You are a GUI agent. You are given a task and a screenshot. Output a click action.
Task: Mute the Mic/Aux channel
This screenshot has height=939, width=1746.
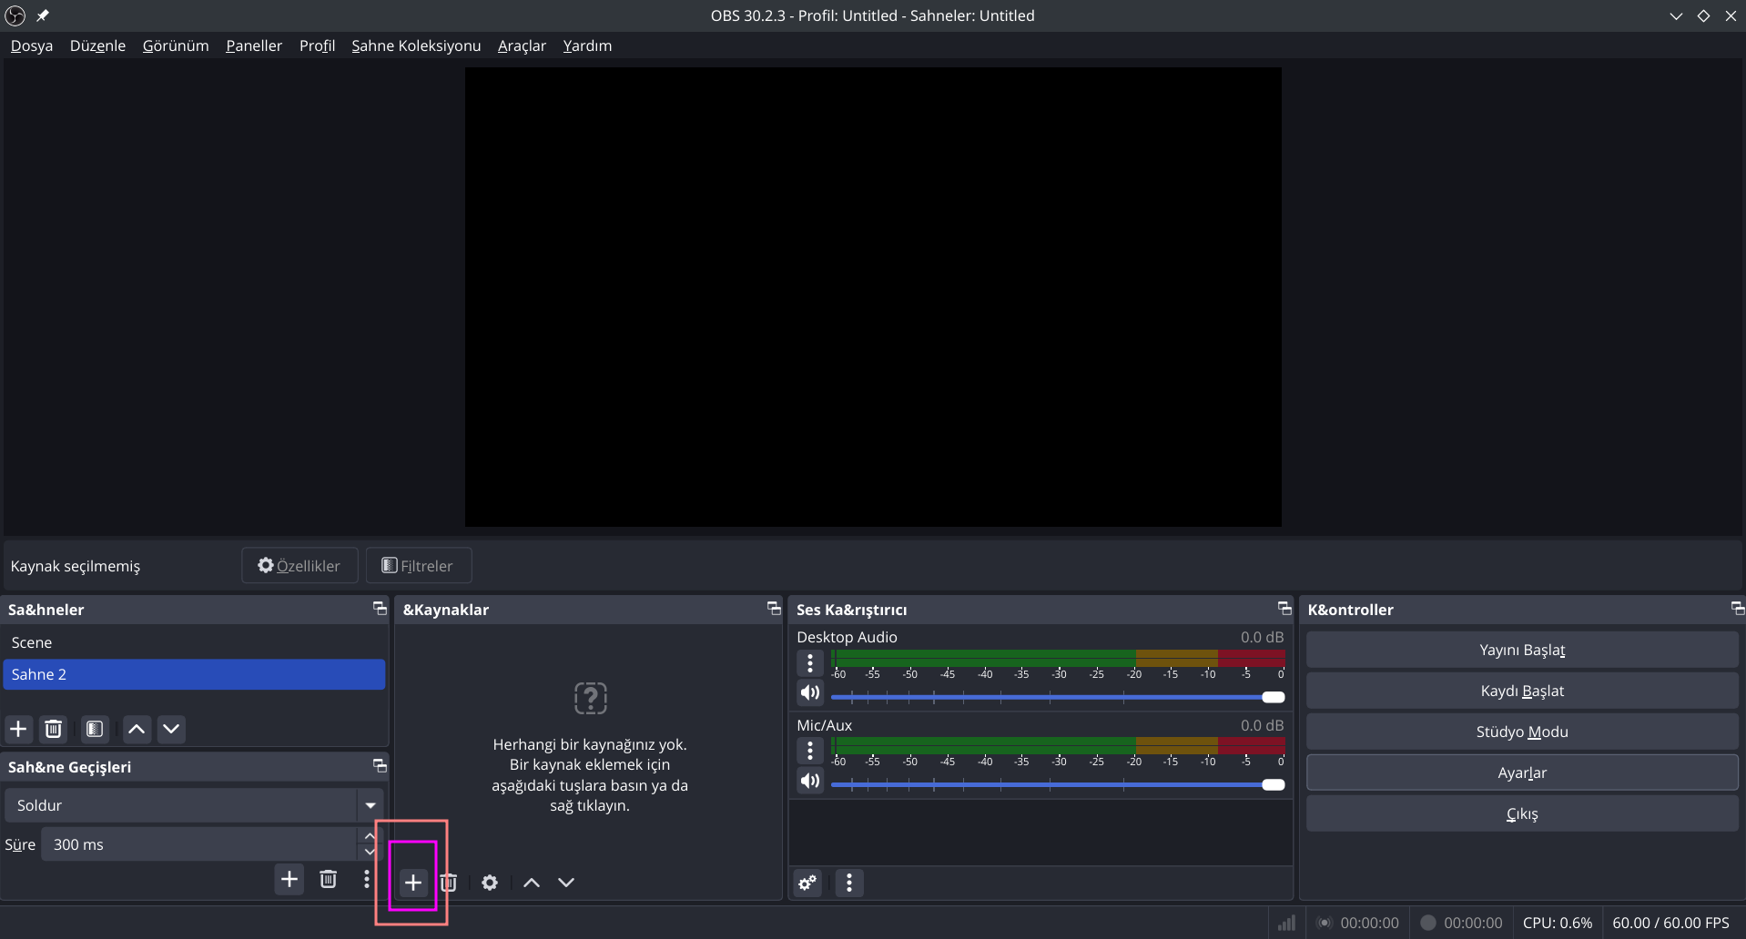[x=810, y=781]
